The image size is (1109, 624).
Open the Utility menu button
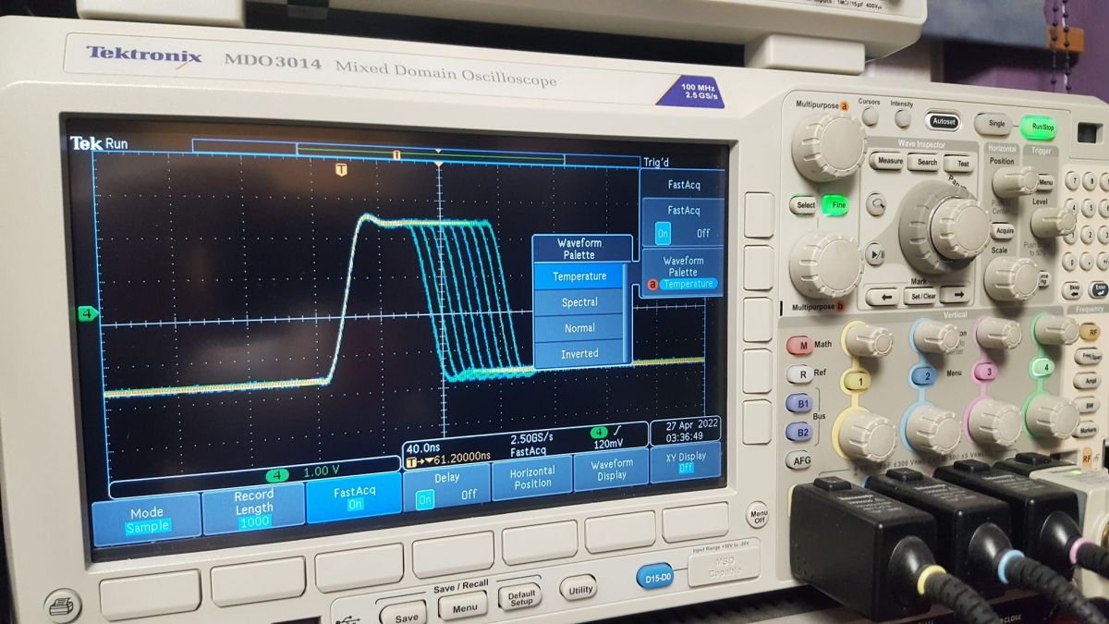579,588
